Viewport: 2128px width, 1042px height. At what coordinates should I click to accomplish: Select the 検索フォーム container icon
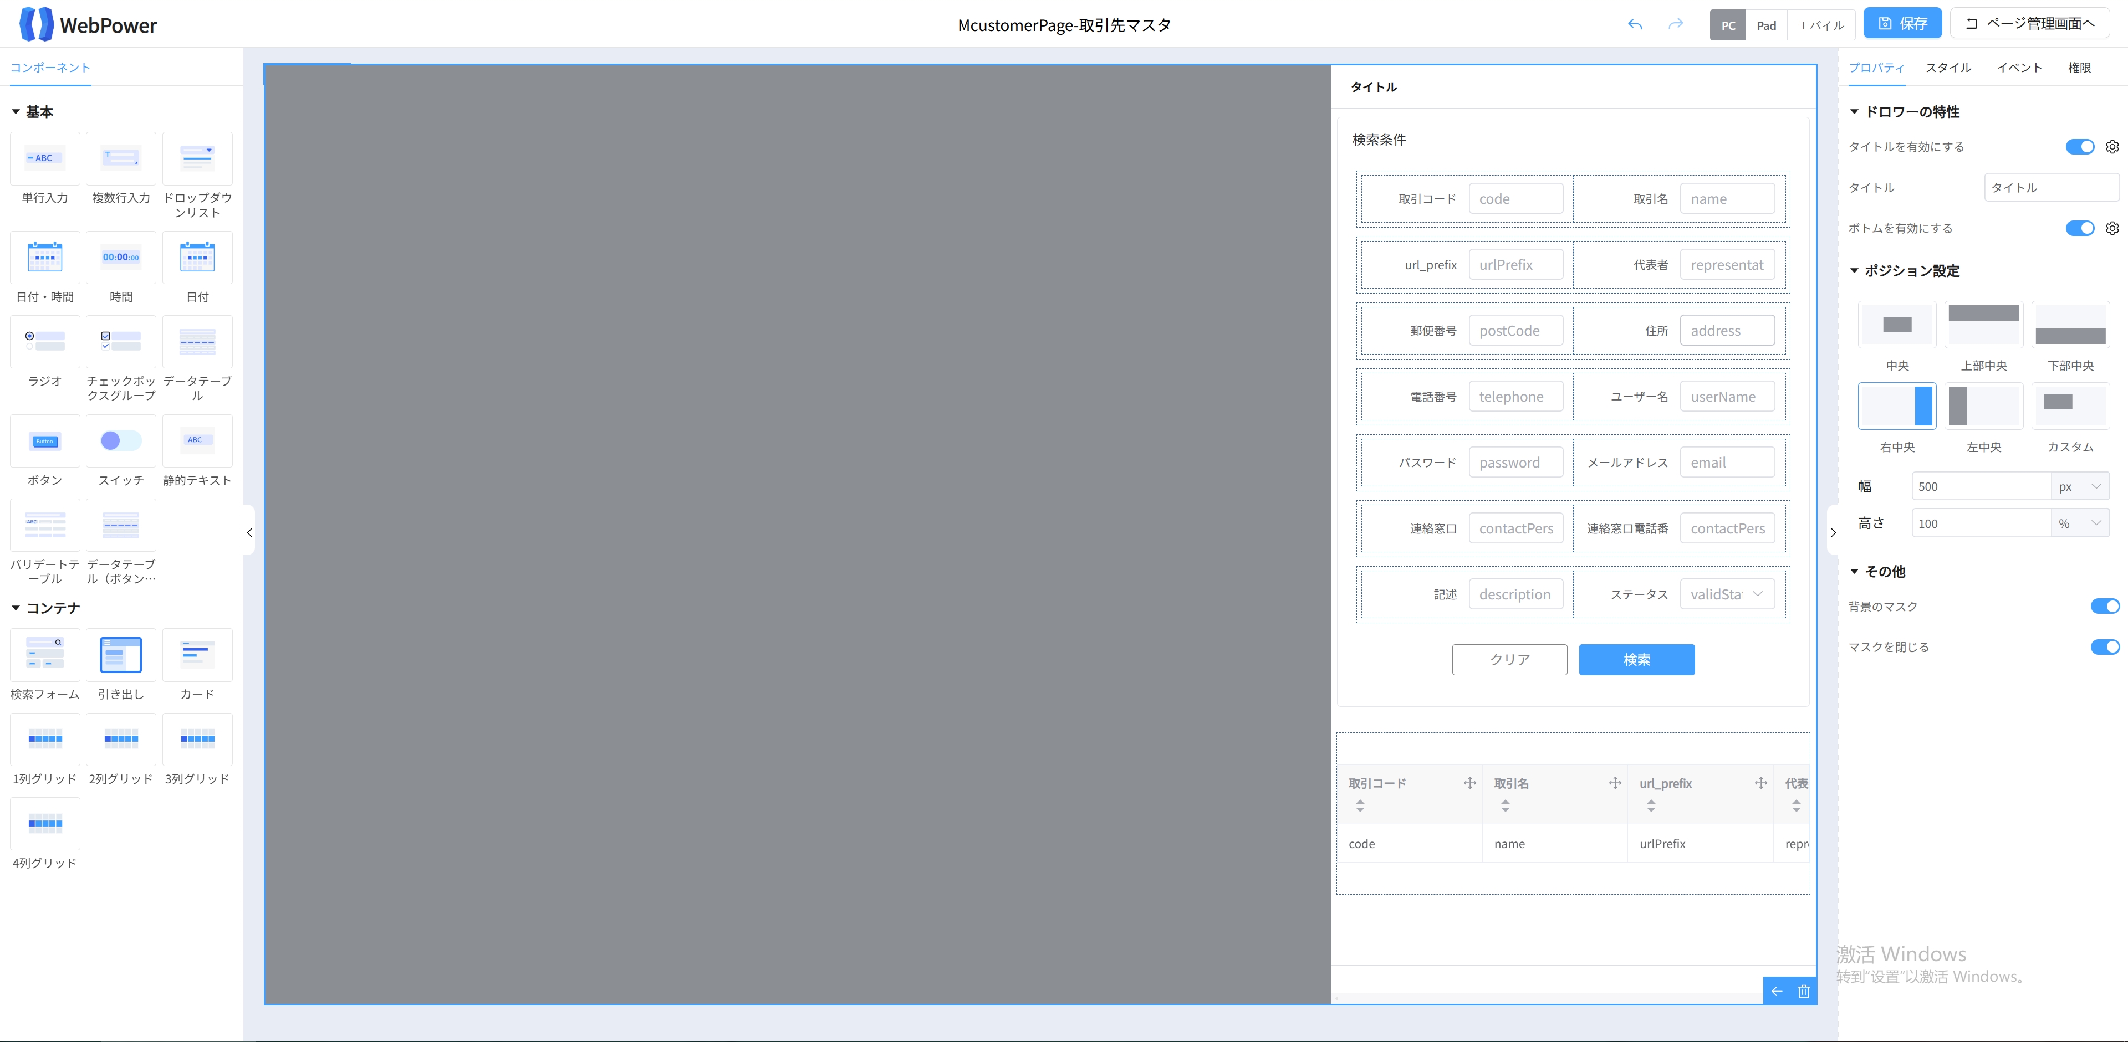click(x=44, y=655)
